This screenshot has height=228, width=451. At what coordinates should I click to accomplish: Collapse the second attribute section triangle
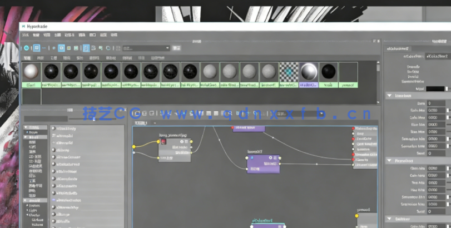[x=389, y=161]
